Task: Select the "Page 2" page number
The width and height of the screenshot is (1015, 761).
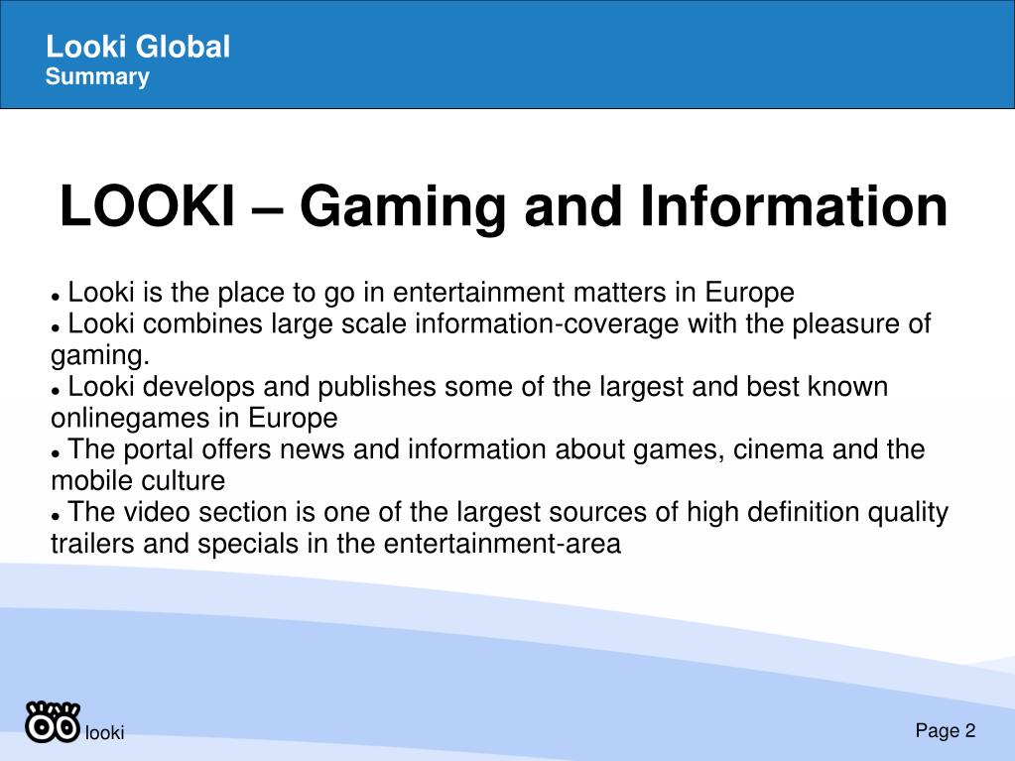Action: 946,730
